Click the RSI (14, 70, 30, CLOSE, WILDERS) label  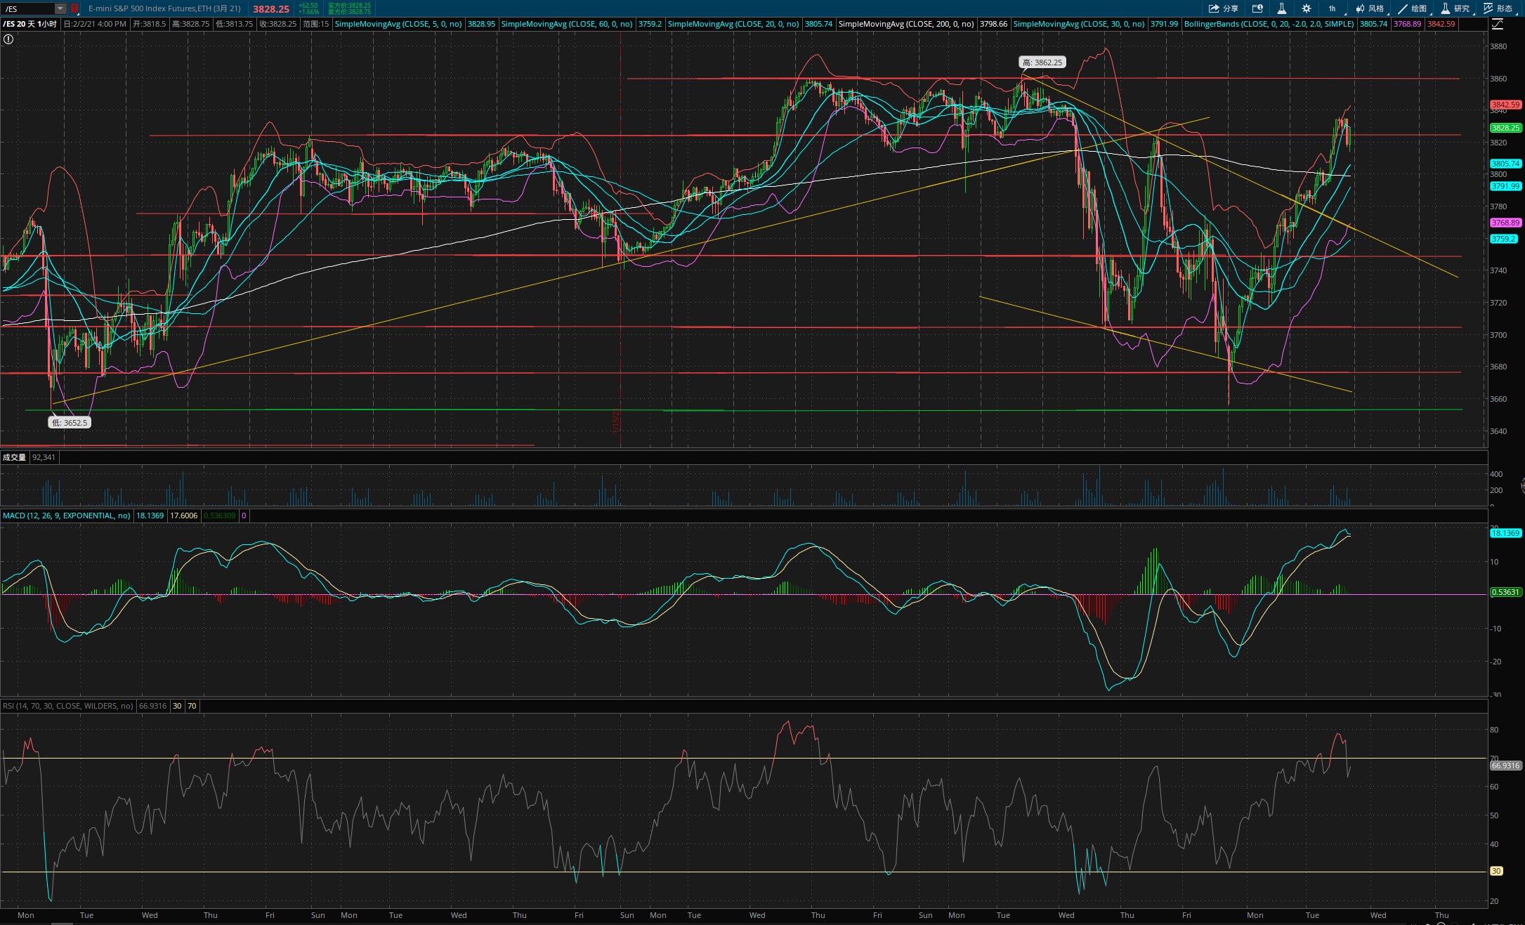tap(68, 706)
